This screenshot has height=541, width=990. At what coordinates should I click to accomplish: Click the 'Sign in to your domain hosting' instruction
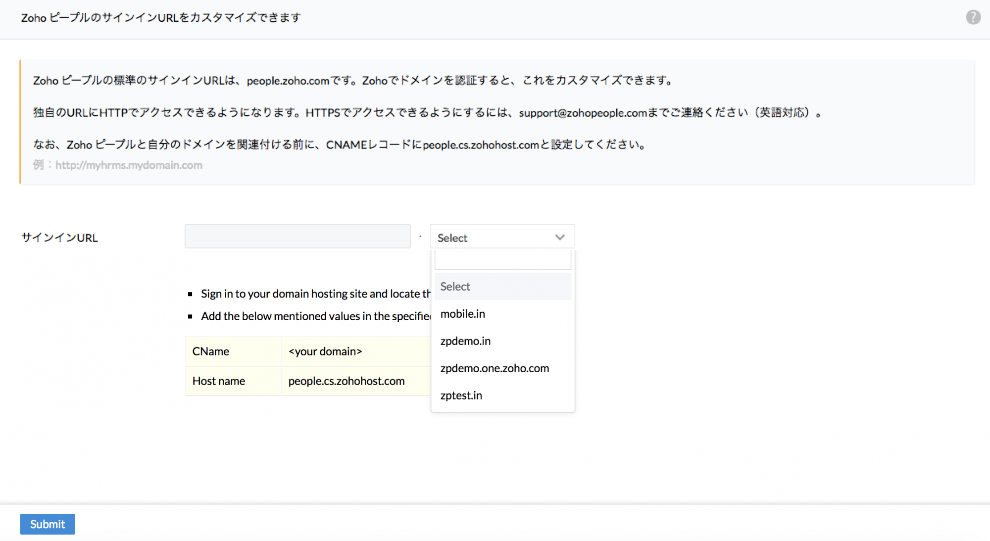pyautogui.click(x=315, y=294)
